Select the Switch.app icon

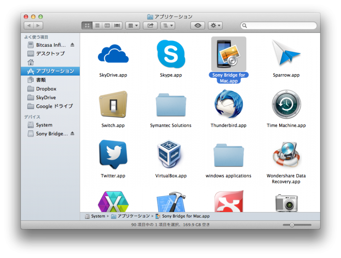click(x=113, y=104)
